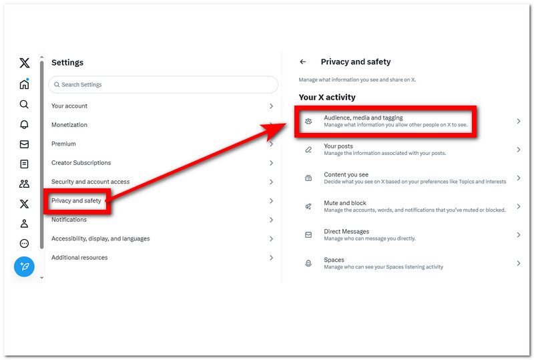This screenshot has height=360, width=534.
Task: Open the Notifications bell icon
Action: click(x=24, y=124)
